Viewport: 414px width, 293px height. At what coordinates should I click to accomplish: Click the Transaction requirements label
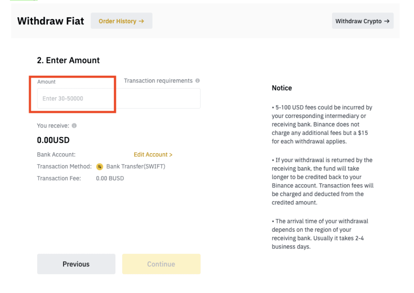coord(158,81)
